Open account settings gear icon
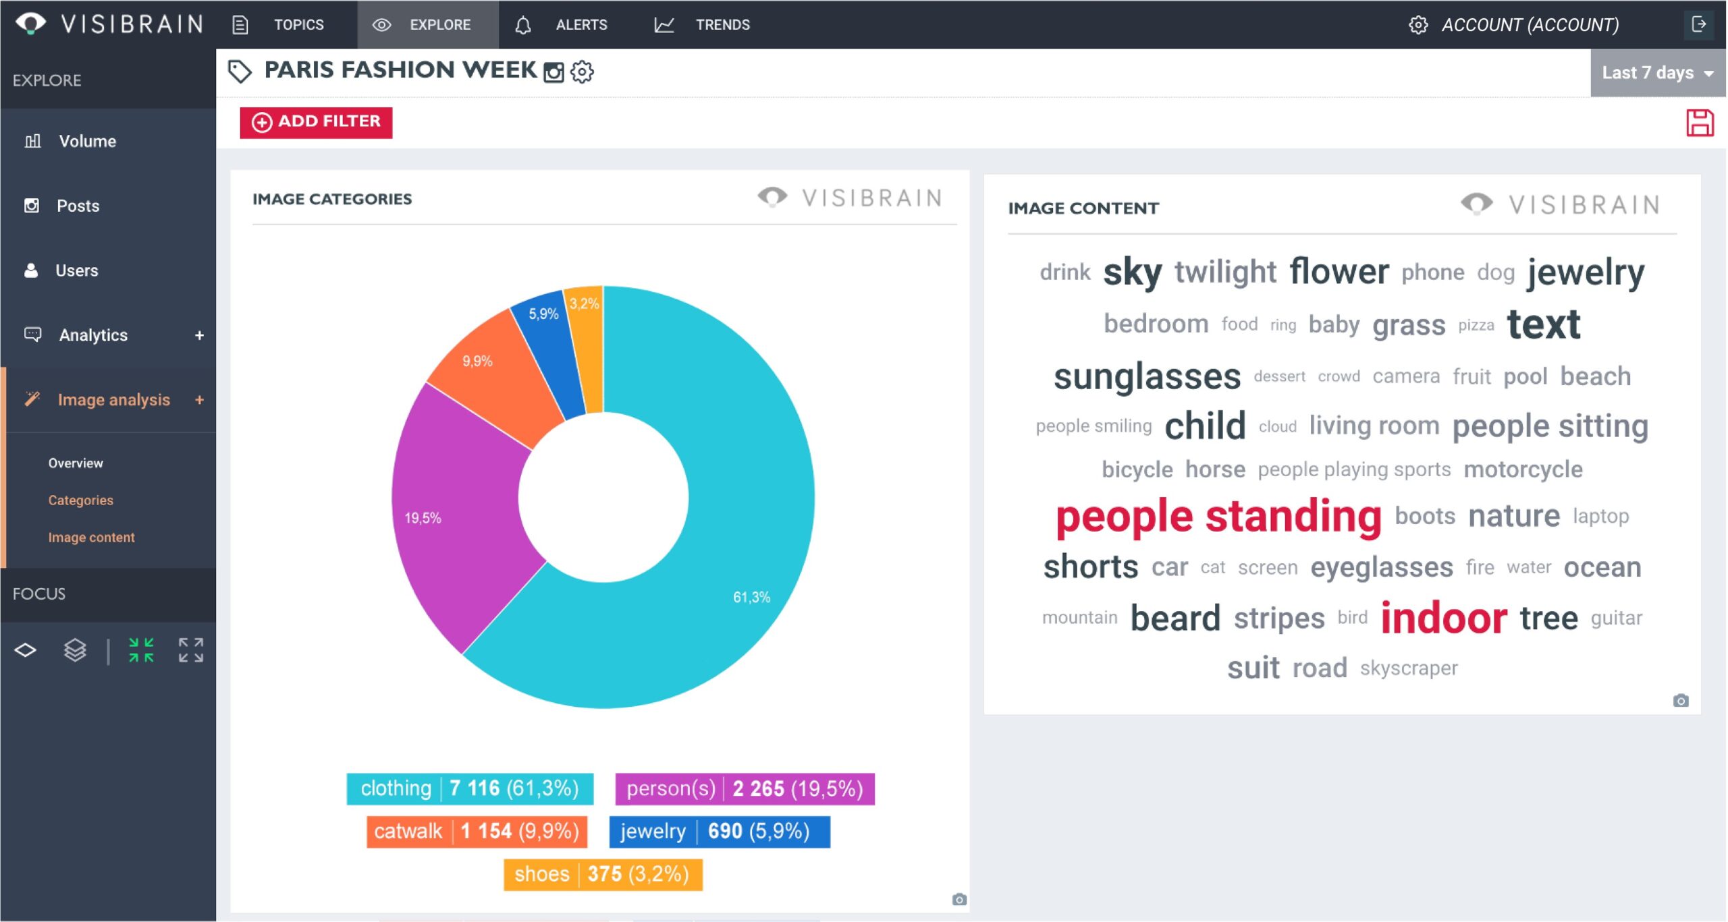This screenshot has height=922, width=1728. [x=1418, y=25]
